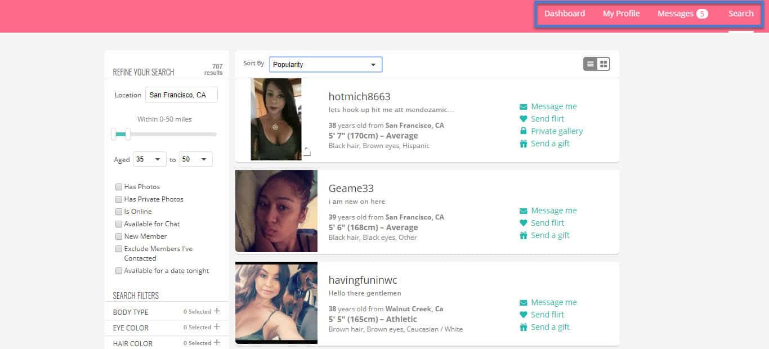Click gift icon in Geame33 row
This screenshot has width=769, height=349.
click(x=524, y=235)
